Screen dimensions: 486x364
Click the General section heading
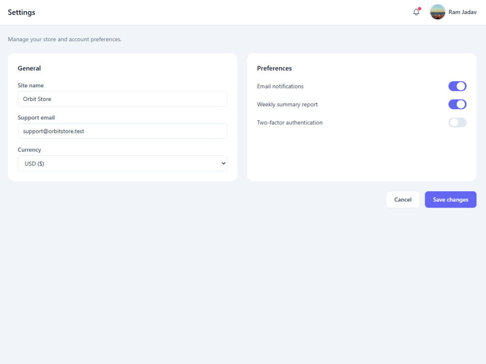pos(29,68)
